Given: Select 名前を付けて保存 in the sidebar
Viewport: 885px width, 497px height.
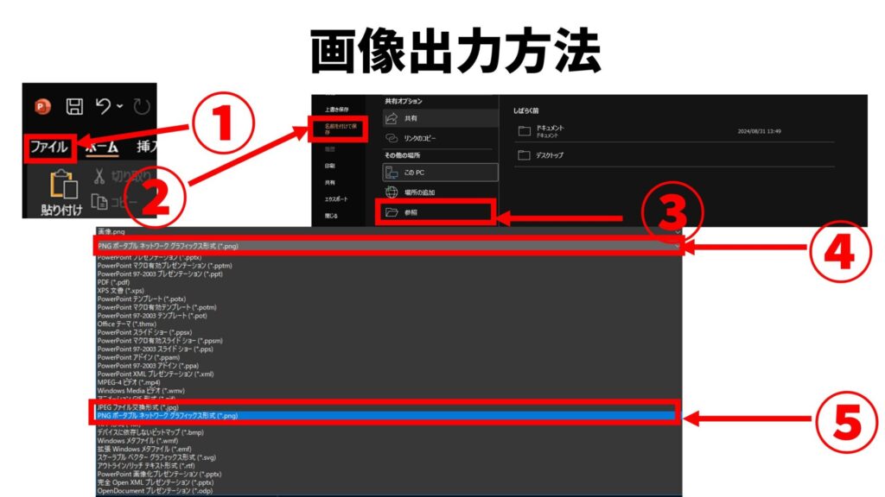Looking at the screenshot, I should point(340,130).
